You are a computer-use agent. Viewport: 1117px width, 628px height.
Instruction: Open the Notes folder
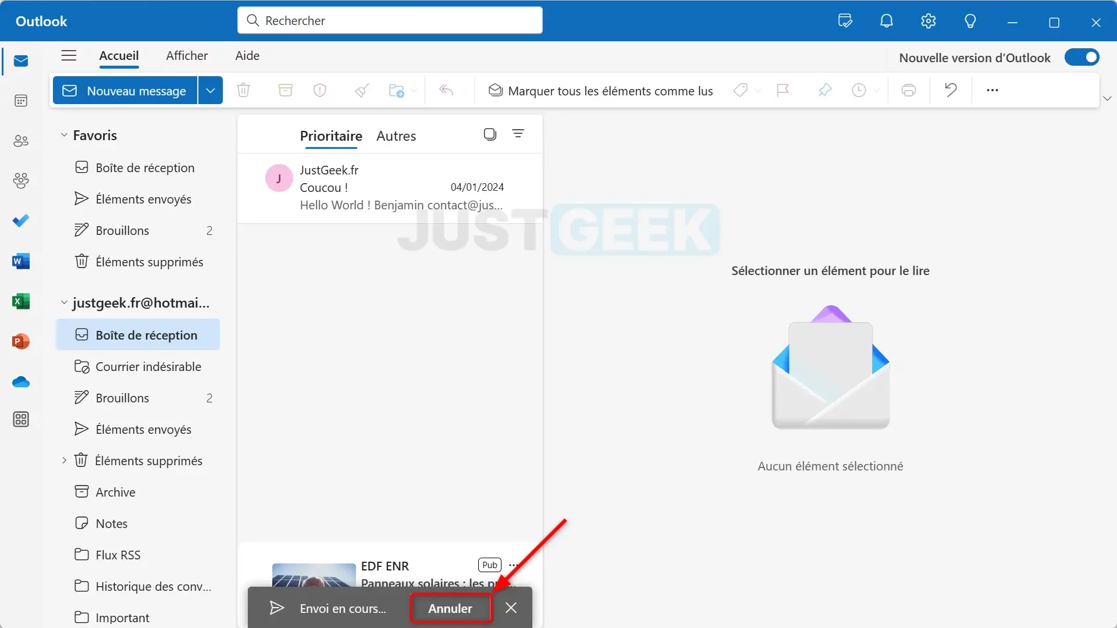[138, 524]
